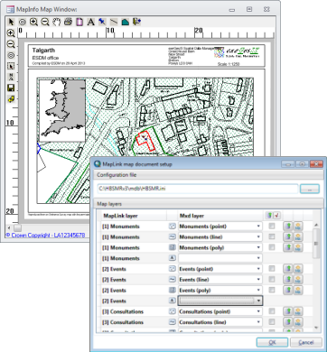
Task: Enable the checkbox for Events (point)
Action: (272, 269)
